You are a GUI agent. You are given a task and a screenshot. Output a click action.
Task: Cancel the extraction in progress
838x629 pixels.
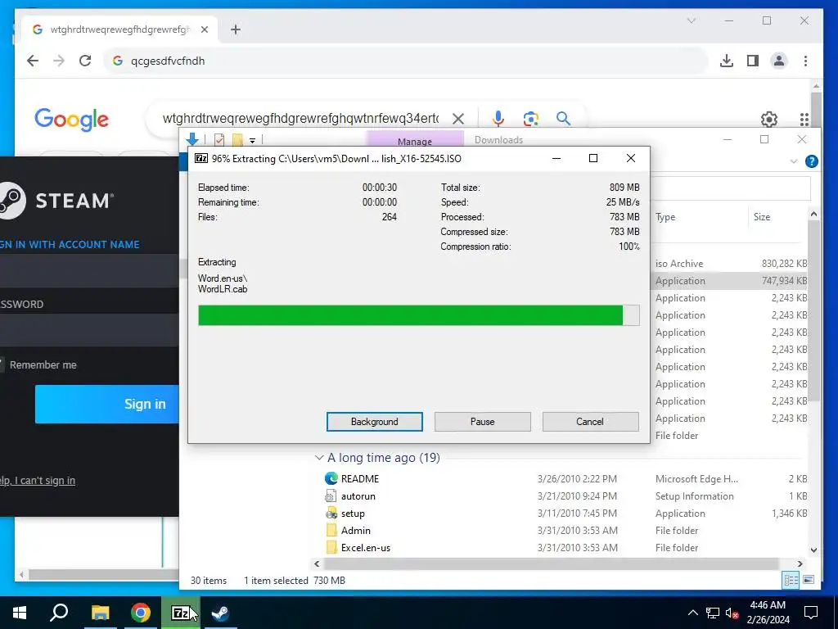[590, 422]
